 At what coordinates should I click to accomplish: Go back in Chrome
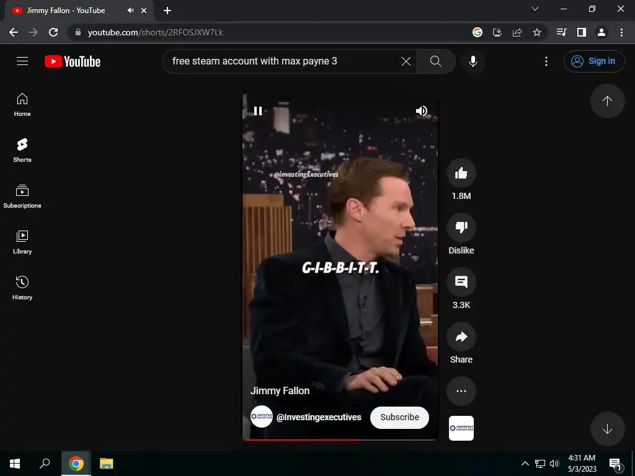14,32
